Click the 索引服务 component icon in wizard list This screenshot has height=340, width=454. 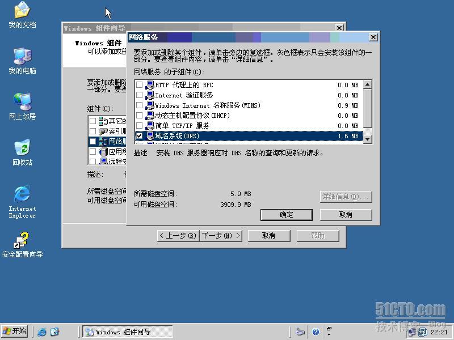coord(103,131)
